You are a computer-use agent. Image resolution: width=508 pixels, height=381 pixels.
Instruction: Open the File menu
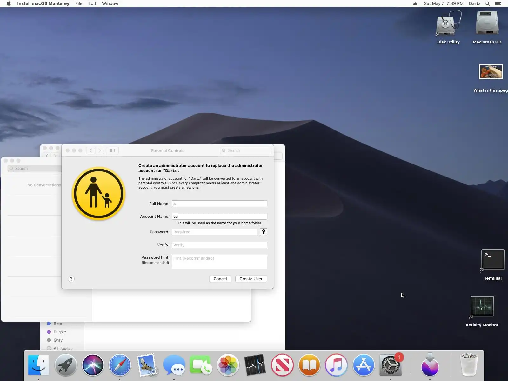[x=79, y=3]
